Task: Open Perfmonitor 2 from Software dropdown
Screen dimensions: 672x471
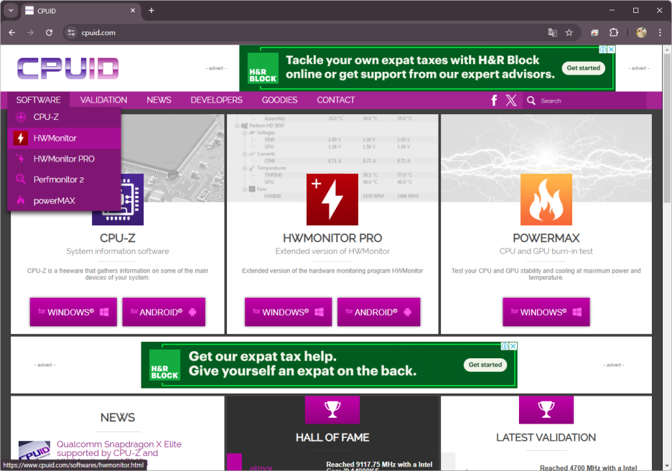Action: click(x=64, y=179)
